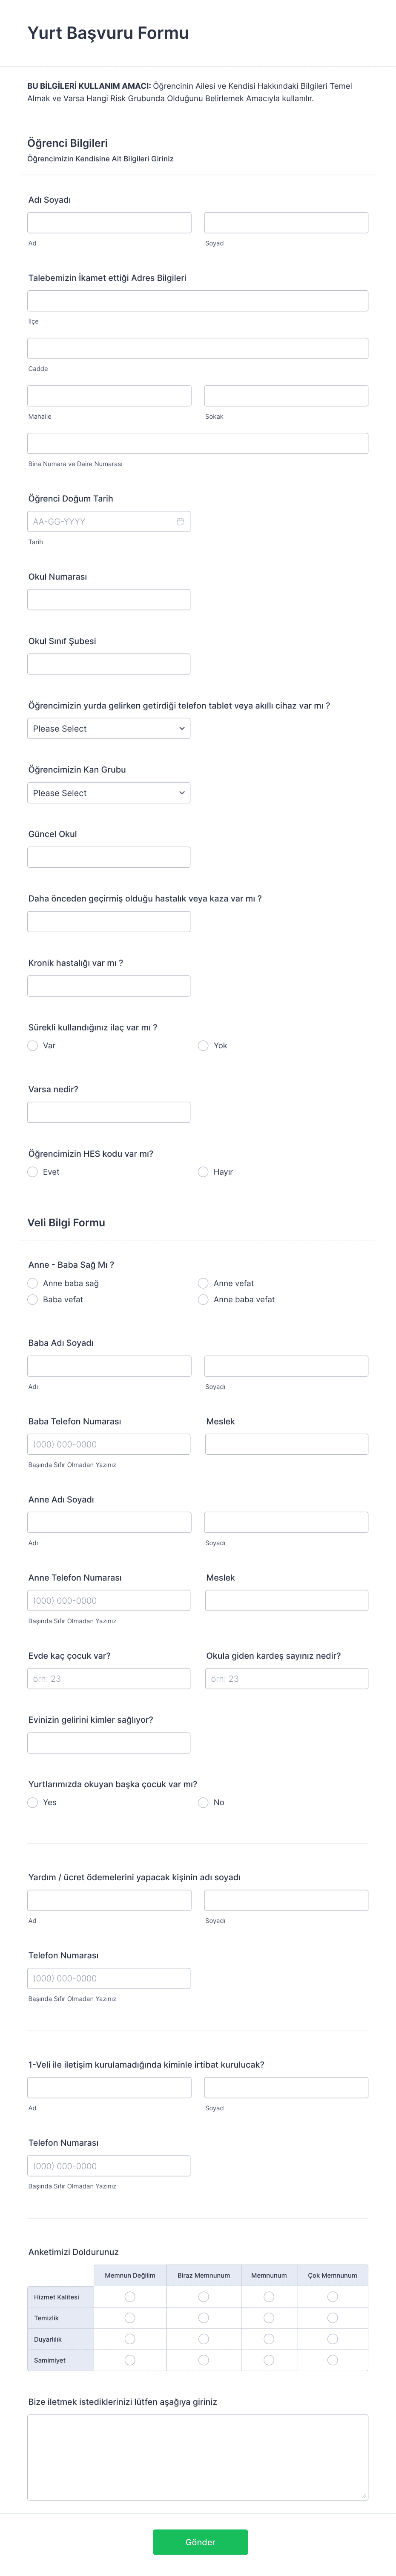Open the Kan Grubu dropdown
The image size is (396, 2576).
[x=109, y=793]
